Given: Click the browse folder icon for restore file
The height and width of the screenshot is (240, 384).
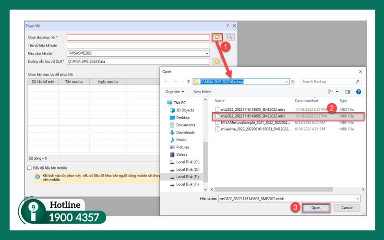Looking at the screenshot, I should coord(216,37).
